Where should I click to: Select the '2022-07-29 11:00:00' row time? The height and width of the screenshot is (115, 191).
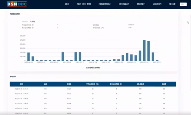(21, 108)
